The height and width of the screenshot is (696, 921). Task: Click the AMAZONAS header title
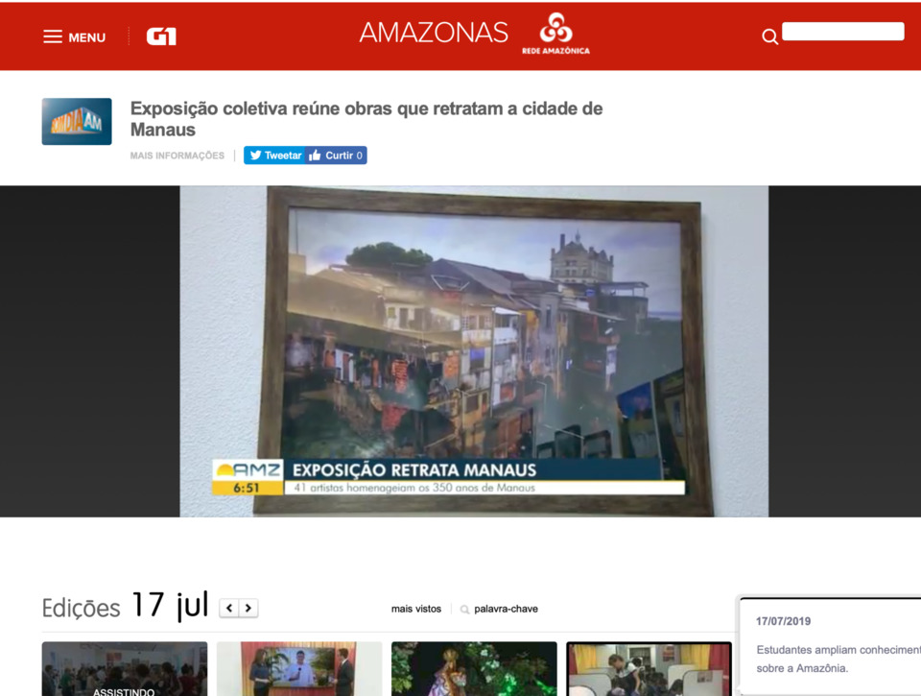click(434, 33)
